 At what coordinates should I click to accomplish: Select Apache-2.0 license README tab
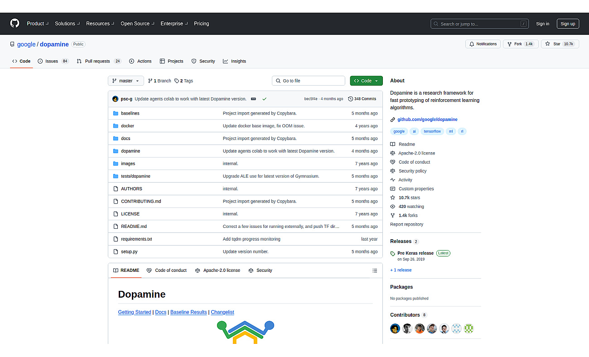217,270
